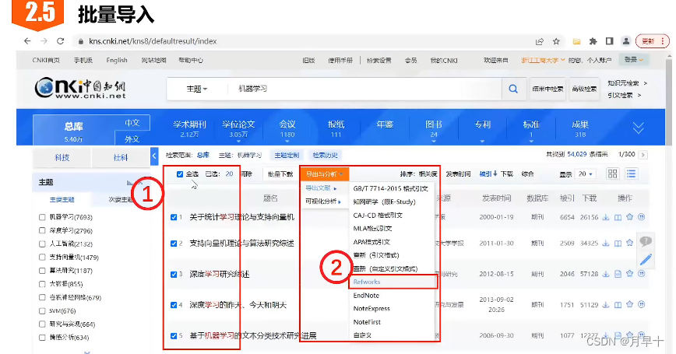676x354 pixels.
Task: Toggle the browser side panel icon
Action: coord(609,41)
